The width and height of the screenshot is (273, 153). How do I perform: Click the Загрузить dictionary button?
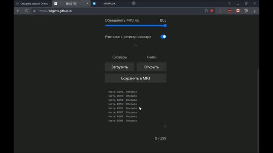[119, 67]
